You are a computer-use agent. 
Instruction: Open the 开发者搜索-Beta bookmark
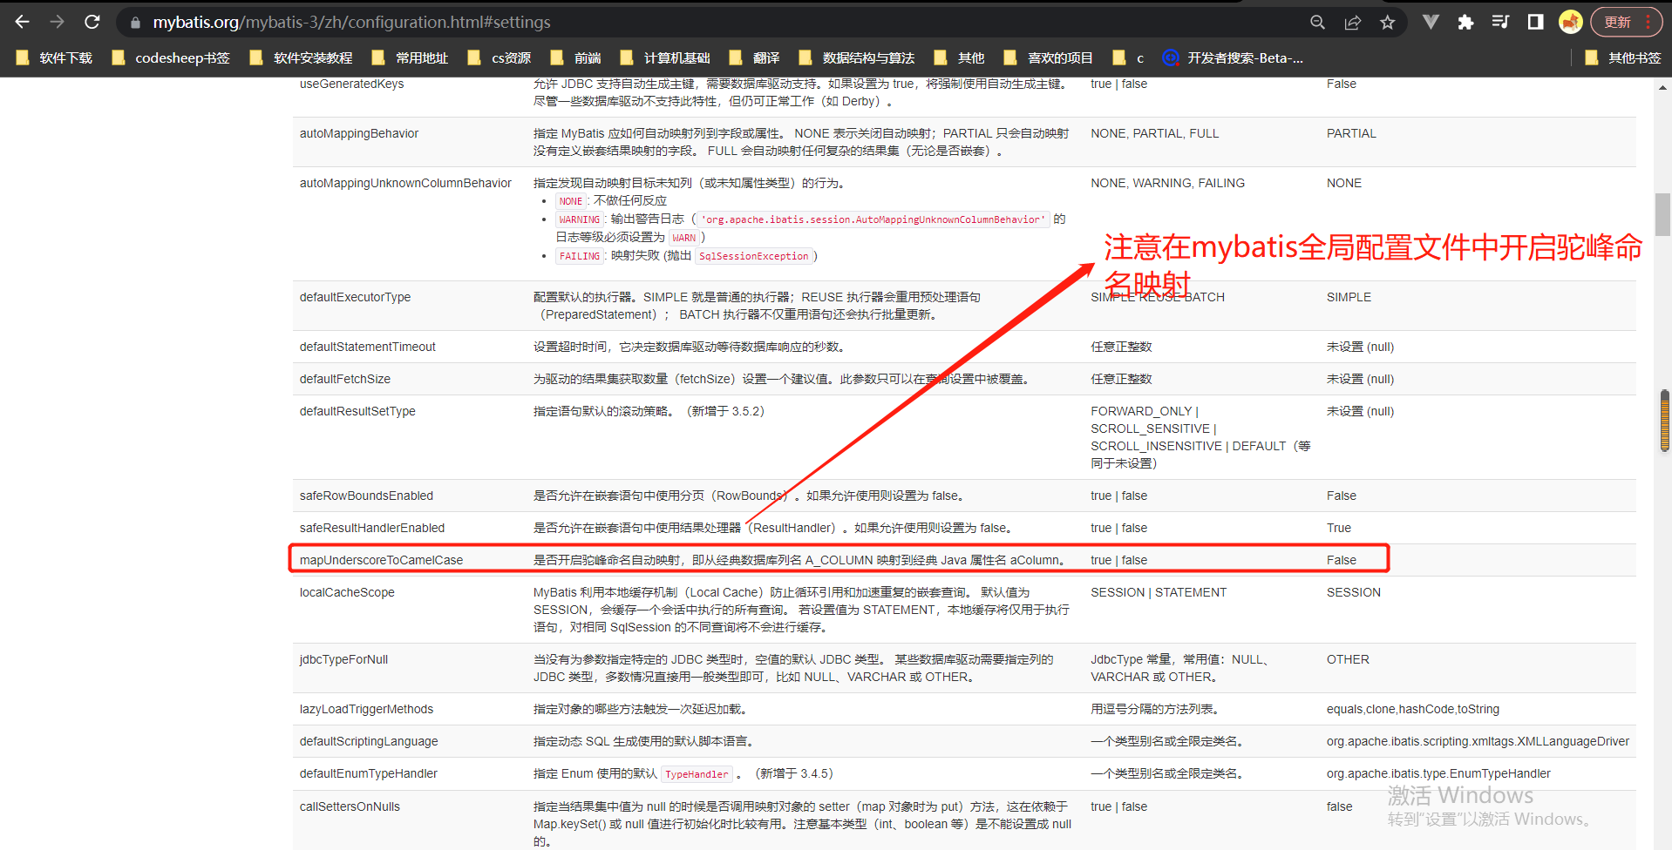pyautogui.click(x=1234, y=57)
